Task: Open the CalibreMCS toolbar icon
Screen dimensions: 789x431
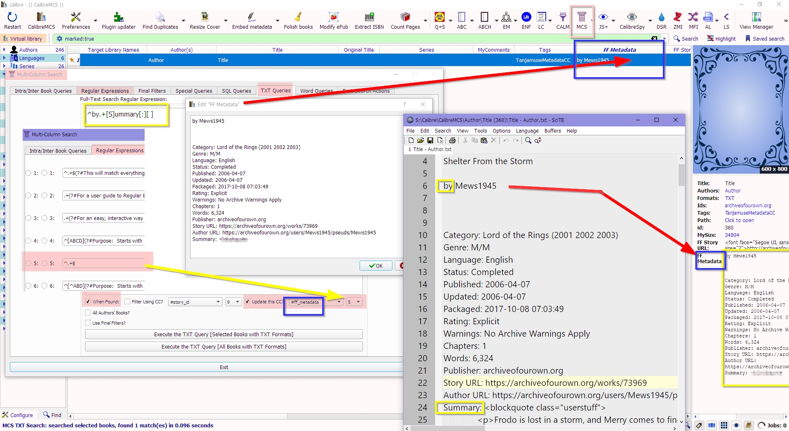Action: (x=41, y=17)
